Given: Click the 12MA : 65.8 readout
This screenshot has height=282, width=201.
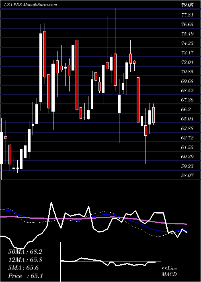Looking at the screenshot, I should (x=25, y=260).
